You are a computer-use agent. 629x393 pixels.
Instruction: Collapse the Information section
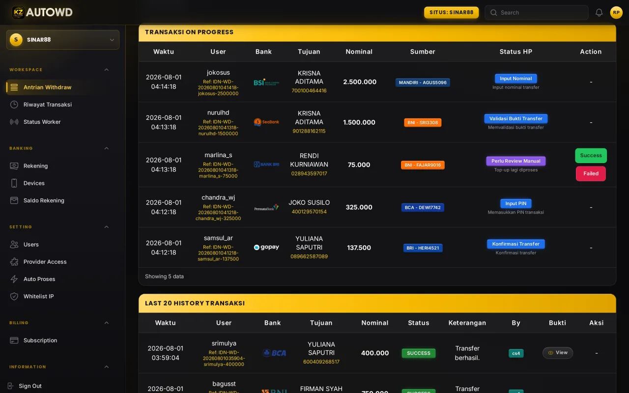click(x=107, y=367)
